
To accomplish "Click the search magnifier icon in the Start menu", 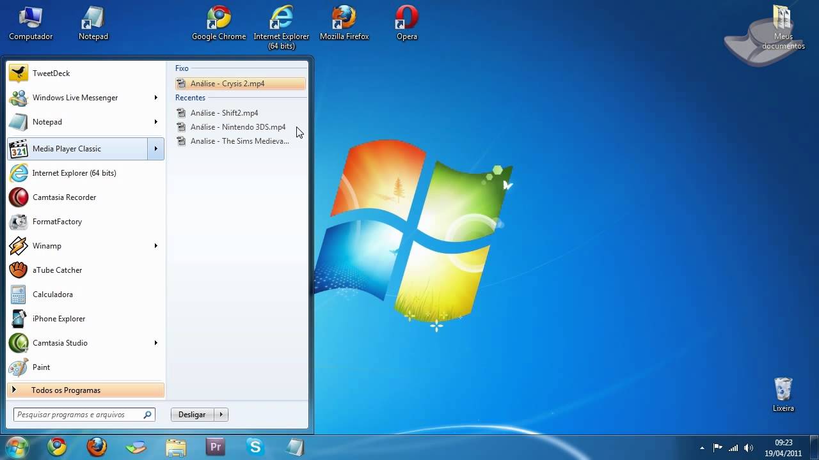I will [x=148, y=415].
